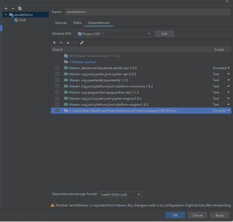Click library icon of opentest4j
Viewport: 233px width, 222px height.
coord(66,80)
